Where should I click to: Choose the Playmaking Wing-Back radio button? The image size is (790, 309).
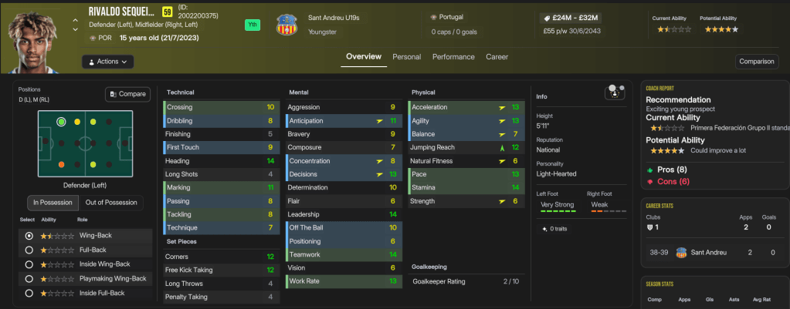[29, 278]
